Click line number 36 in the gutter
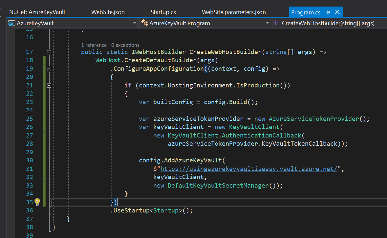The width and height of the screenshot is (387, 238). tap(29, 211)
